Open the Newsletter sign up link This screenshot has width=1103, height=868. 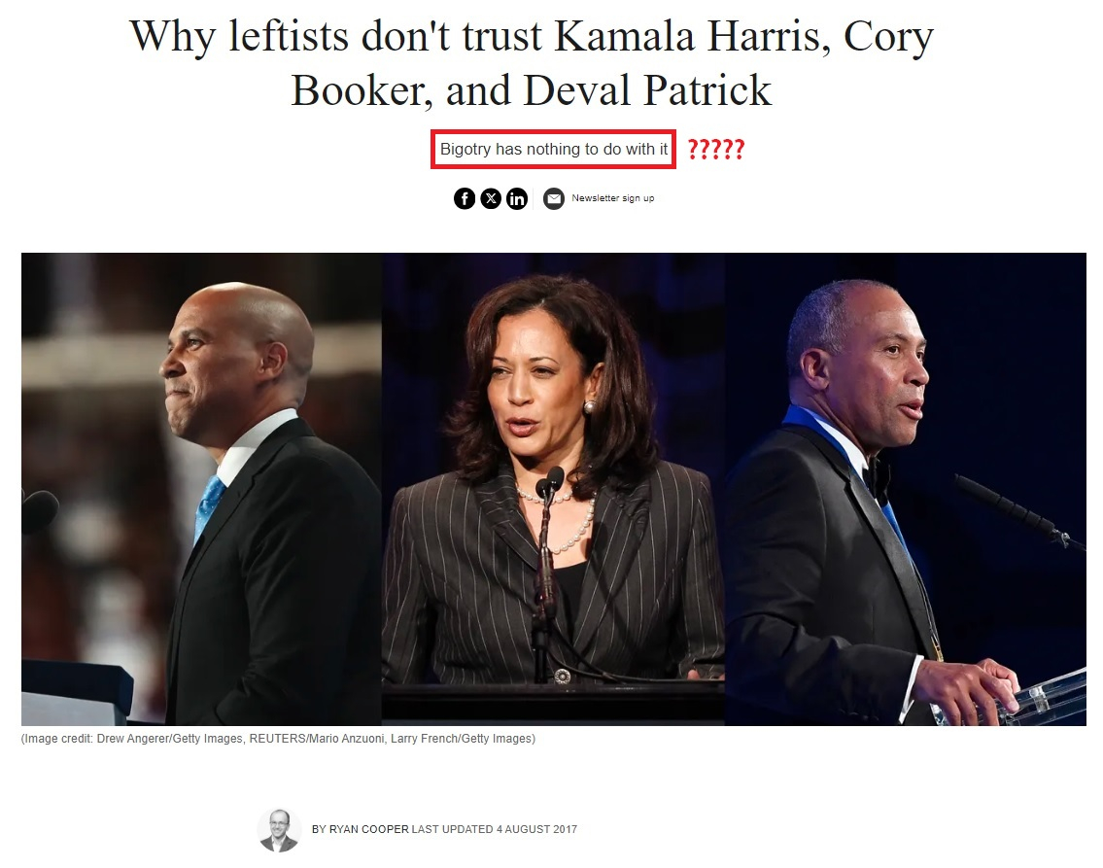(x=612, y=198)
